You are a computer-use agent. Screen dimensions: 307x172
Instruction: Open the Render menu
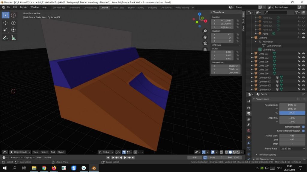[24, 7]
